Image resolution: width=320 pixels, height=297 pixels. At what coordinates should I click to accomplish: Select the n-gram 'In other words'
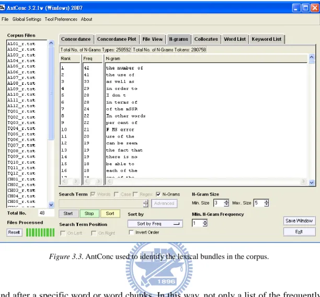(125, 116)
